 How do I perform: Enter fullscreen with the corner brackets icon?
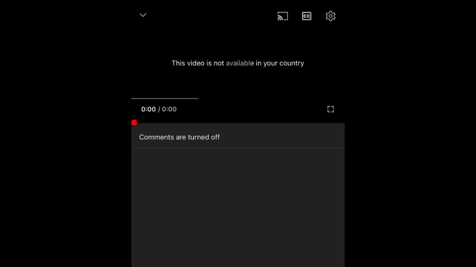tap(331, 109)
